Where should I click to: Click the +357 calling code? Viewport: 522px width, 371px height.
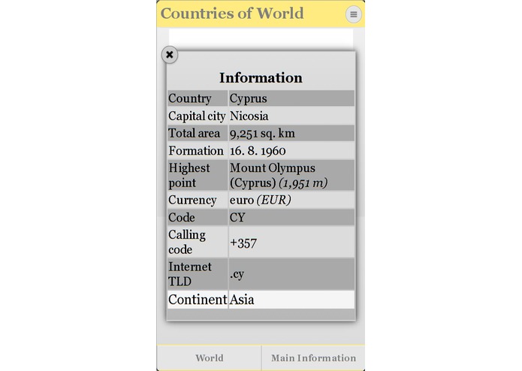(291, 242)
